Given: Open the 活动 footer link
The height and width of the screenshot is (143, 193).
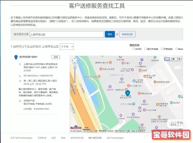Looking at the screenshot, I should (x=63, y=138).
